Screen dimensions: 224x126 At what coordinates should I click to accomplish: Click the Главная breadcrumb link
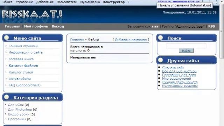(x=77, y=40)
